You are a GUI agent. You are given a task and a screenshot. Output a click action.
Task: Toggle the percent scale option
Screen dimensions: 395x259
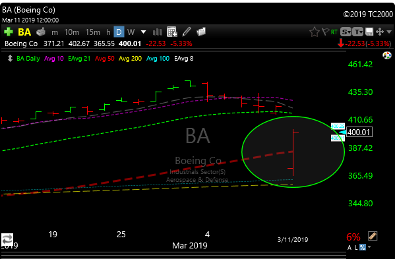[362, 247]
